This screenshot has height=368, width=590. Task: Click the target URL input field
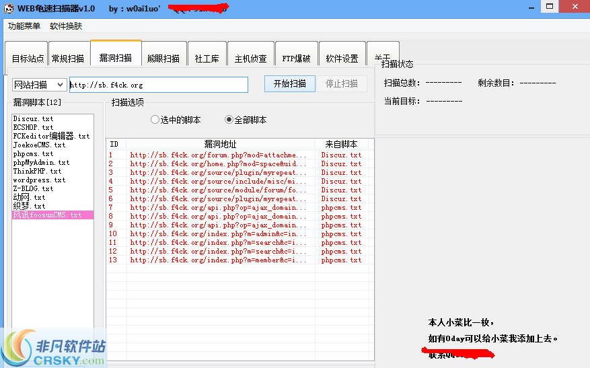158,85
